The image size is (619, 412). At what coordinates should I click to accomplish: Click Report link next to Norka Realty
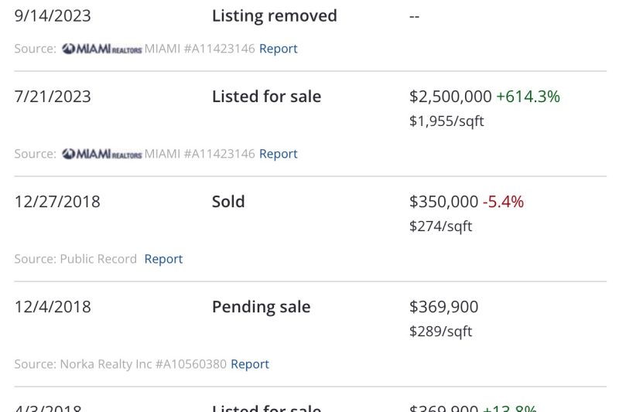(250, 364)
